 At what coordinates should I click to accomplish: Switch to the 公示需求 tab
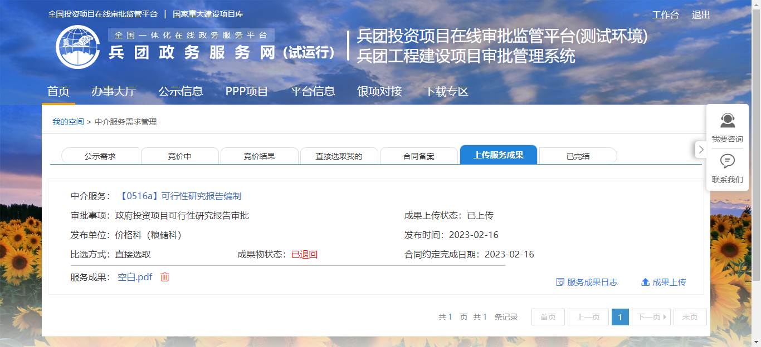click(x=100, y=156)
